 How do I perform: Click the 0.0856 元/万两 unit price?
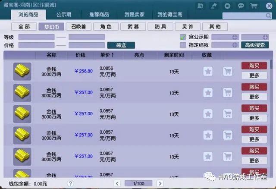[x=107, y=71]
